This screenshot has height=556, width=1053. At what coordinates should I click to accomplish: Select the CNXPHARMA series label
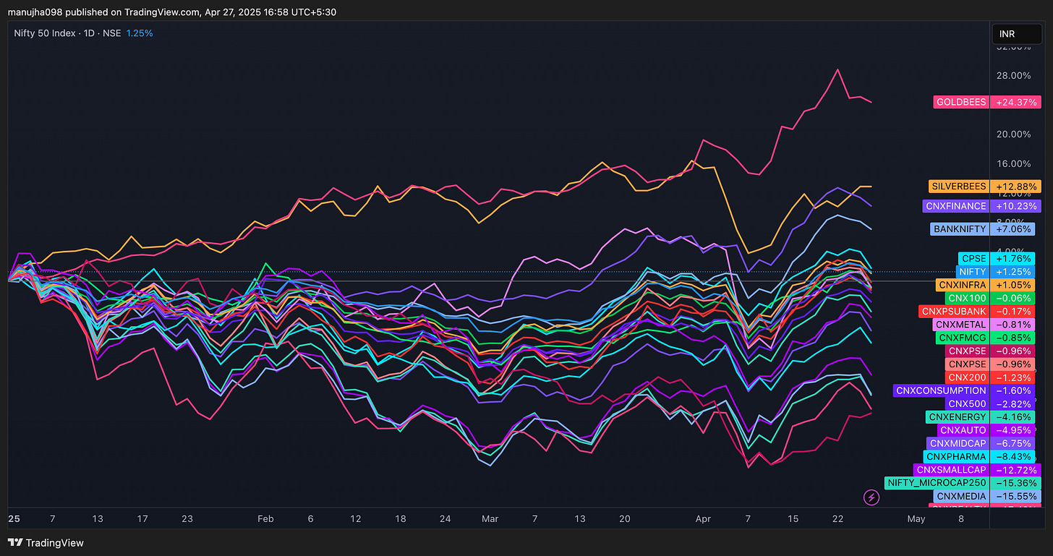957,457
